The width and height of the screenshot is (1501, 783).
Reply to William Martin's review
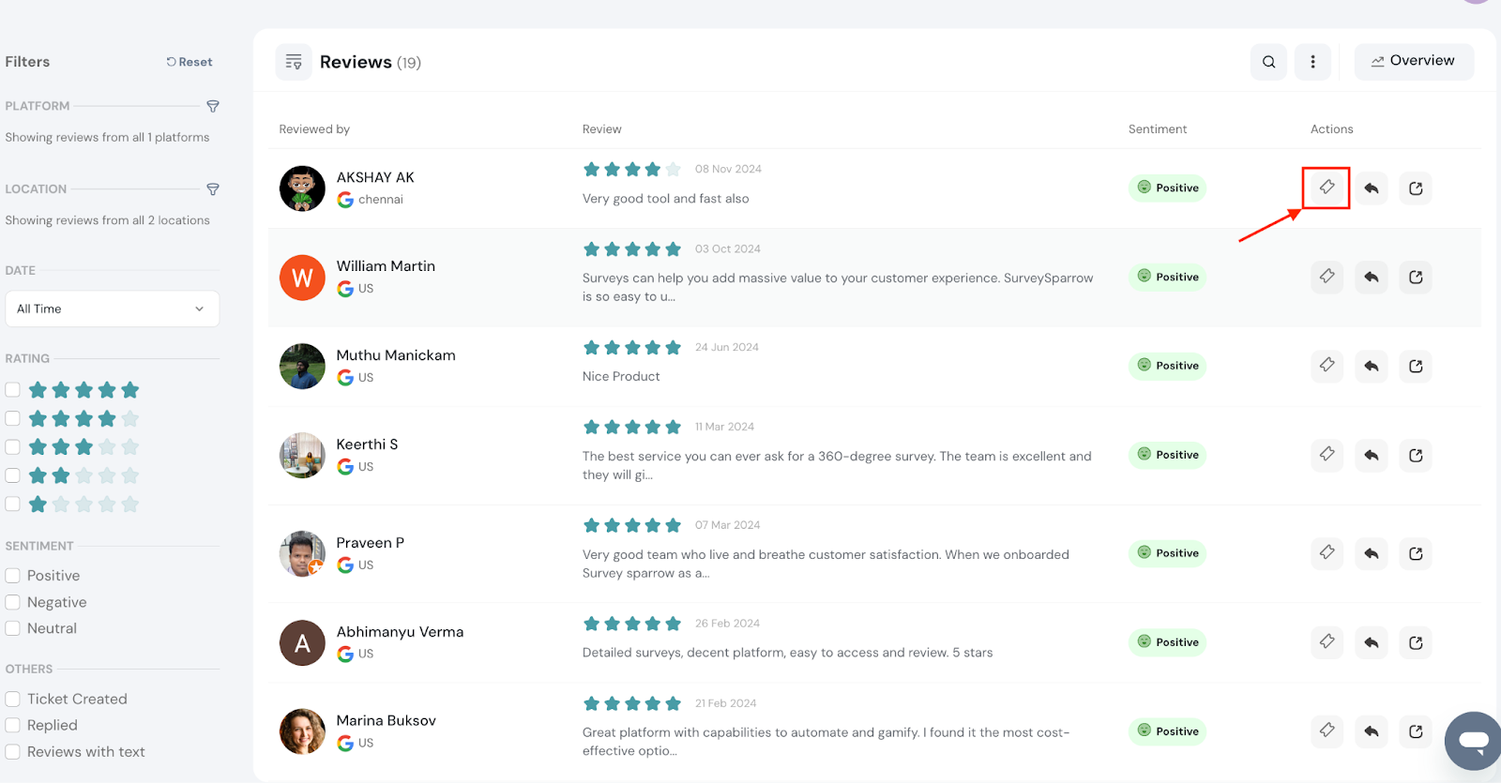pos(1371,277)
